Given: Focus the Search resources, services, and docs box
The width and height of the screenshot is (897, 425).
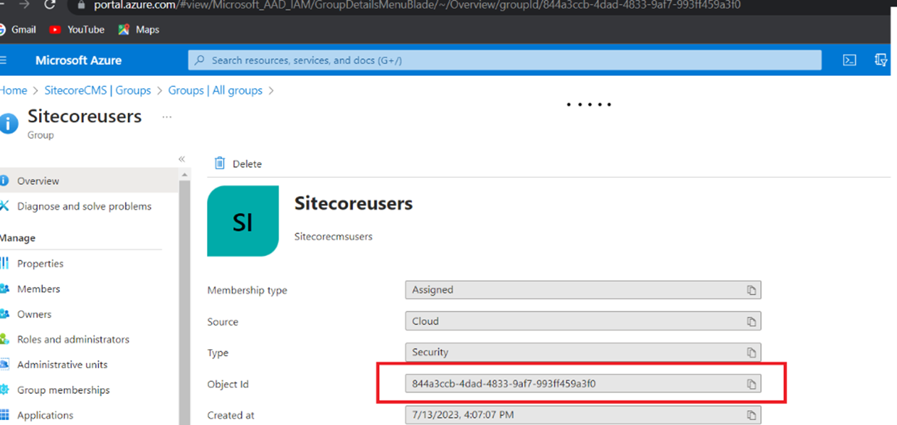Looking at the screenshot, I should [505, 60].
